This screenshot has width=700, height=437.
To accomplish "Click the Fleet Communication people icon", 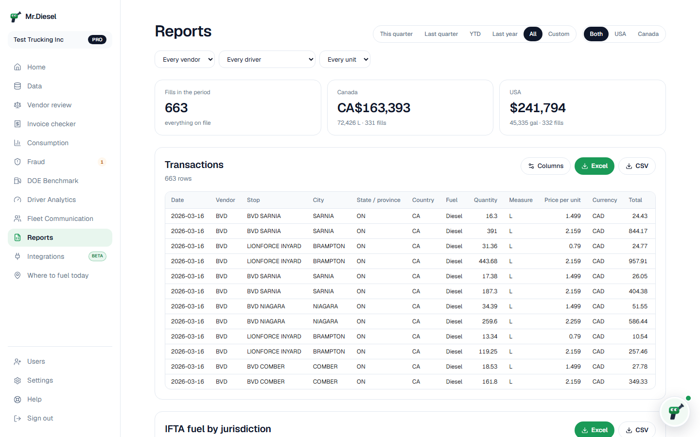I will (x=17, y=218).
